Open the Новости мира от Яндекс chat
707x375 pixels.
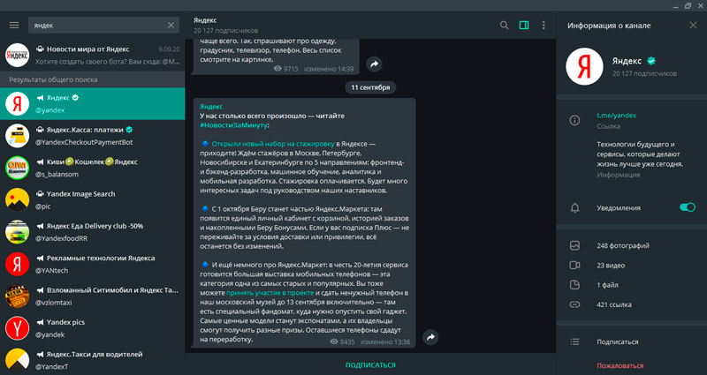pyautogui.click(x=93, y=55)
